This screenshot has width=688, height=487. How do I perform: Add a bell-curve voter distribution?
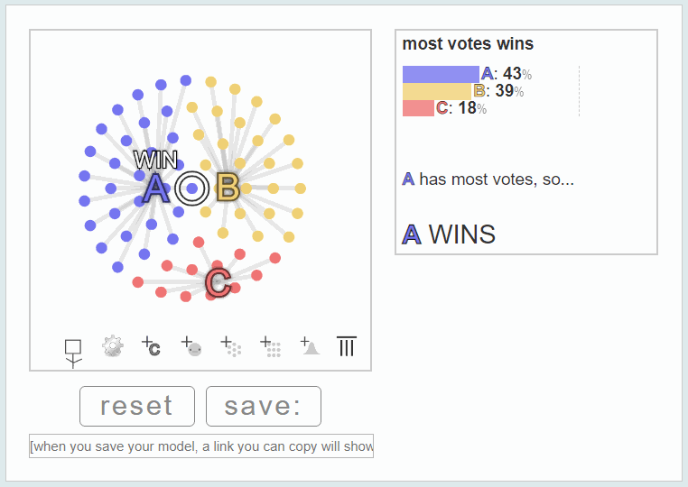point(310,345)
